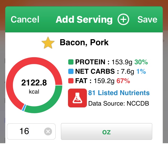
Task: Open the red flask nutrients icon
Action: [x=77, y=98]
